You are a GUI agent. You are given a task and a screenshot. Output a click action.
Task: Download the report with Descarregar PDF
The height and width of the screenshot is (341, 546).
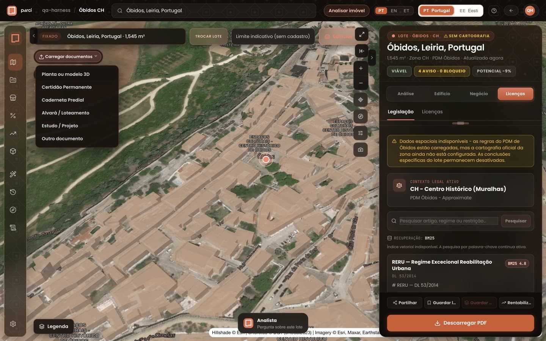pos(460,323)
